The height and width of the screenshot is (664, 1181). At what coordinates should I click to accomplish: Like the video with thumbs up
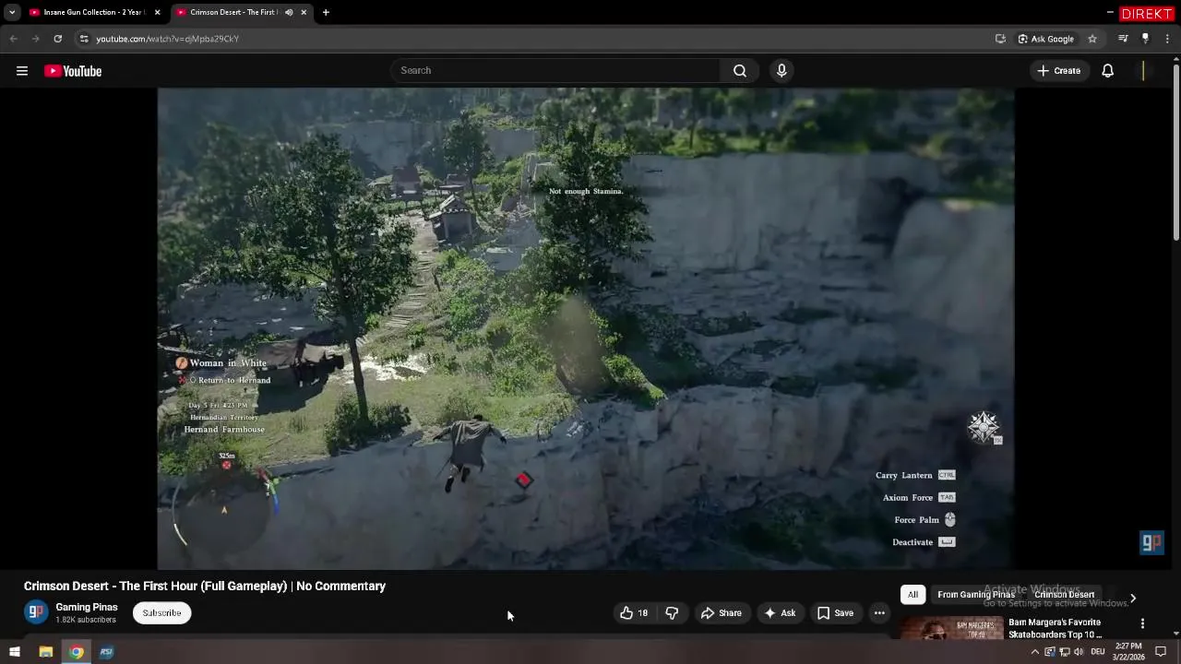tap(634, 613)
